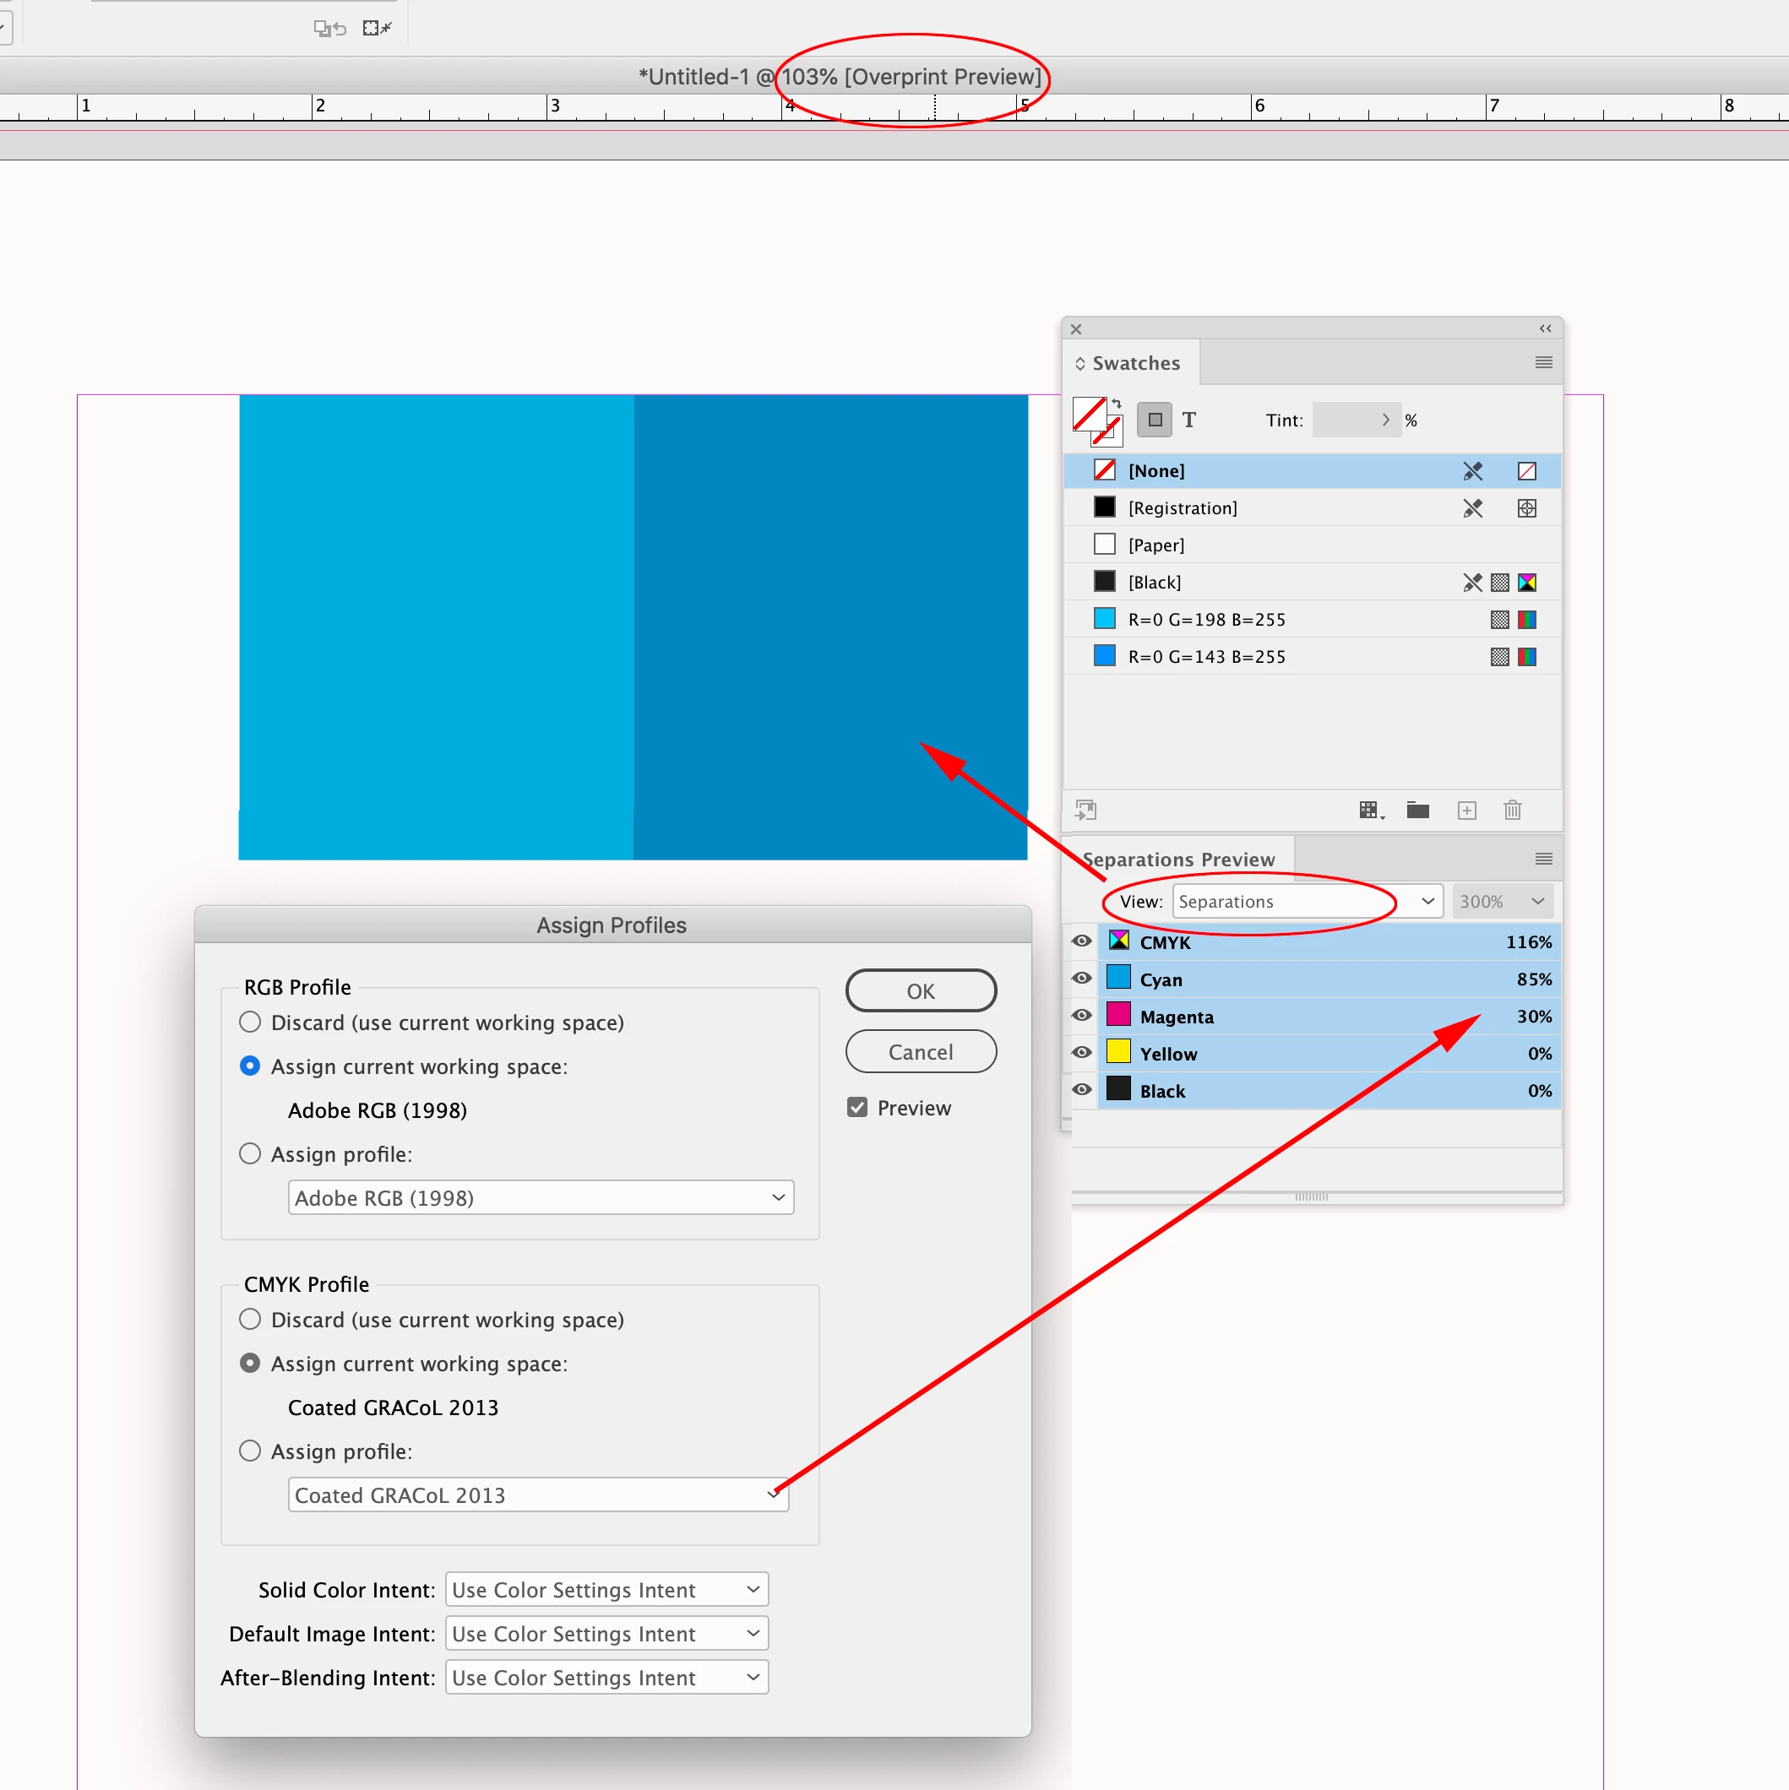1789x1790 pixels.
Task: Select formatting affects container icon
Action: pyautogui.click(x=1154, y=420)
